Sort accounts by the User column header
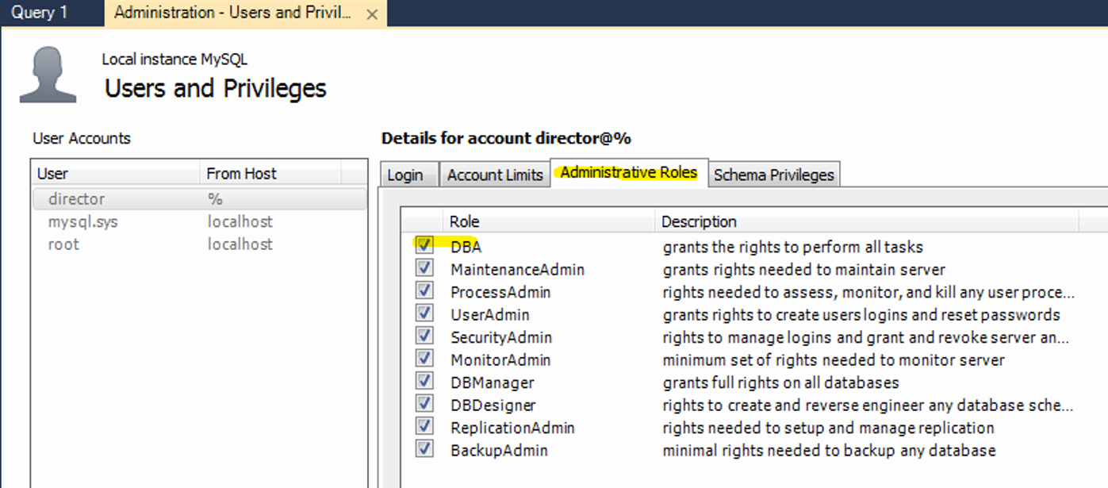 [x=117, y=174]
